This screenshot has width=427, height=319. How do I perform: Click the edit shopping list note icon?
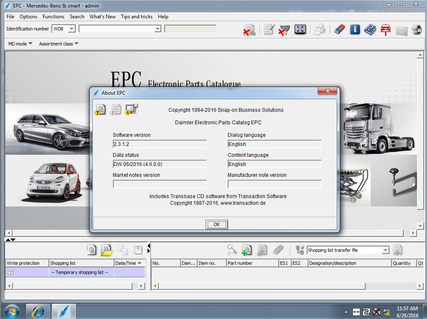(x=262, y=250)
